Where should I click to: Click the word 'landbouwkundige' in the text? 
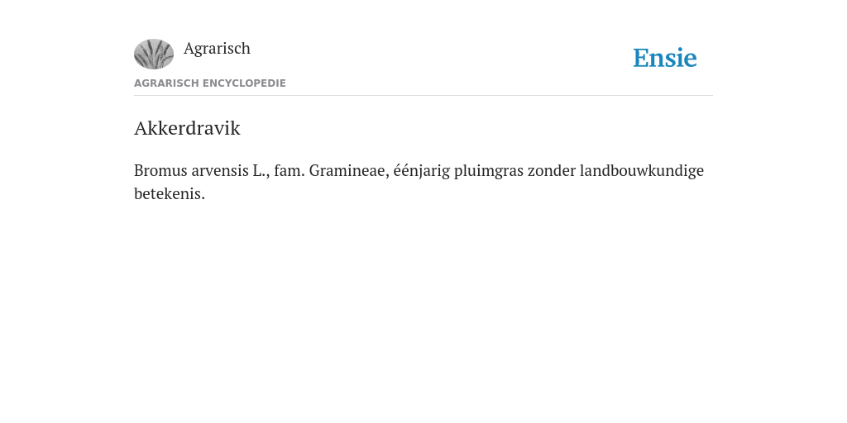click(x=642, y=170)
